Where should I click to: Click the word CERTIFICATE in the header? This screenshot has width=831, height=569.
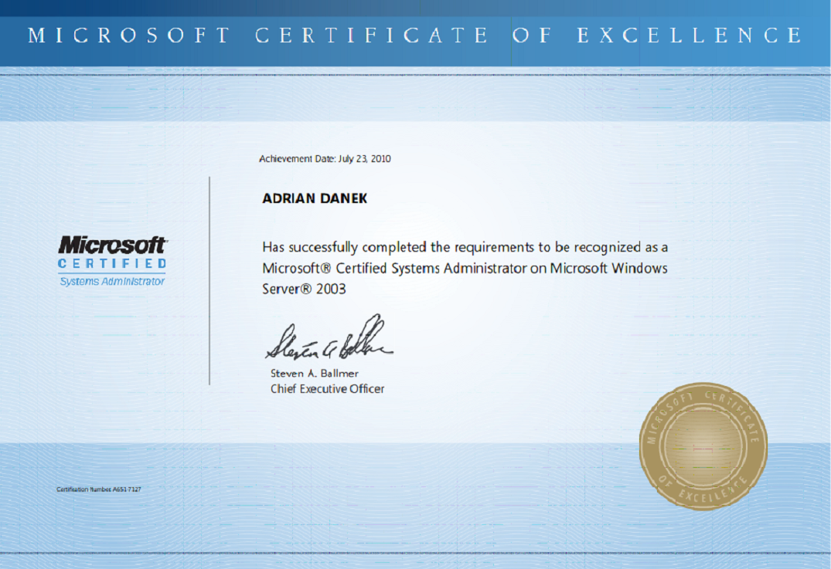pos(372,36)
